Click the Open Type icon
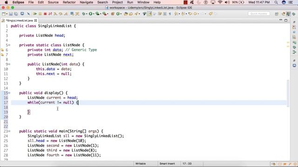Image resolution: width=298 pixels, height=167 pixels. (x=126, y=13)
